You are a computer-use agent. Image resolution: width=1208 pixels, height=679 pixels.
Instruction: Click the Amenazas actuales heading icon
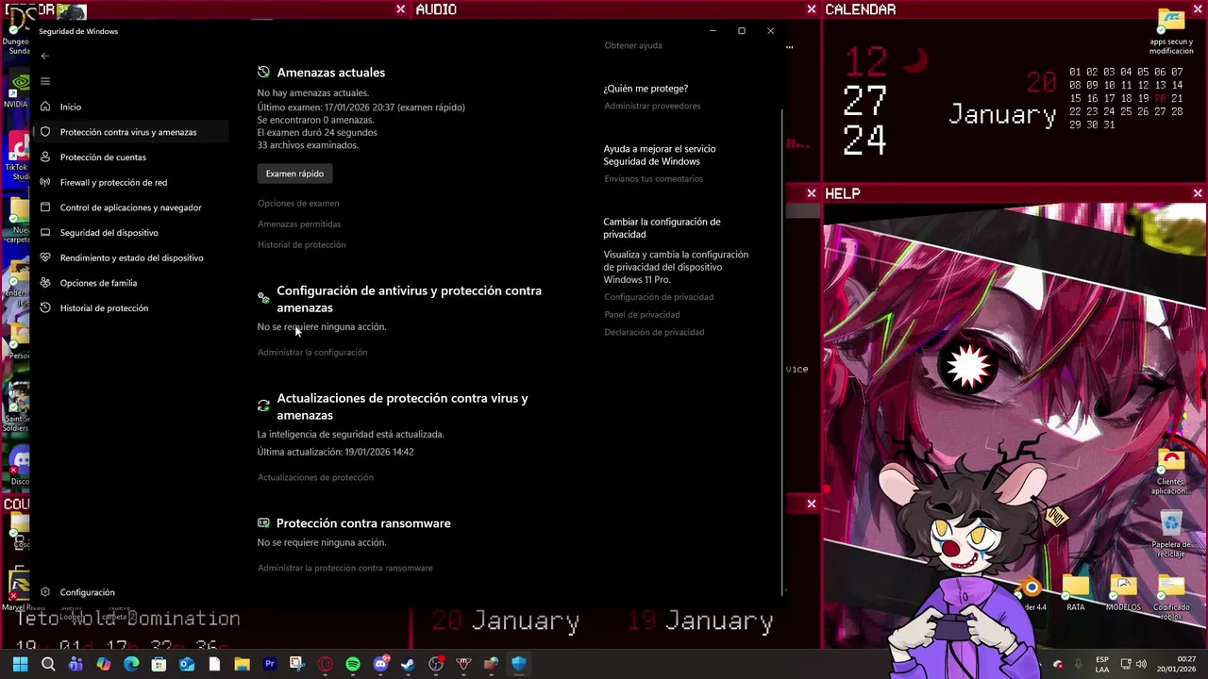pyautogui.click(x=263, y=72)
